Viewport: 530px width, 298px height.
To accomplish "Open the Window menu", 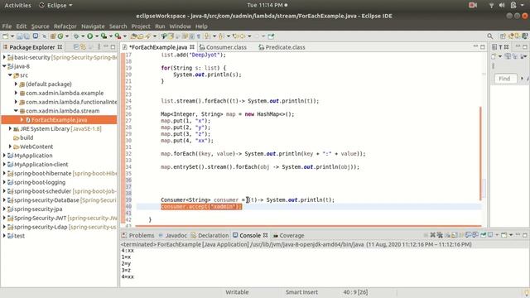I will click(x=181, y=26).
